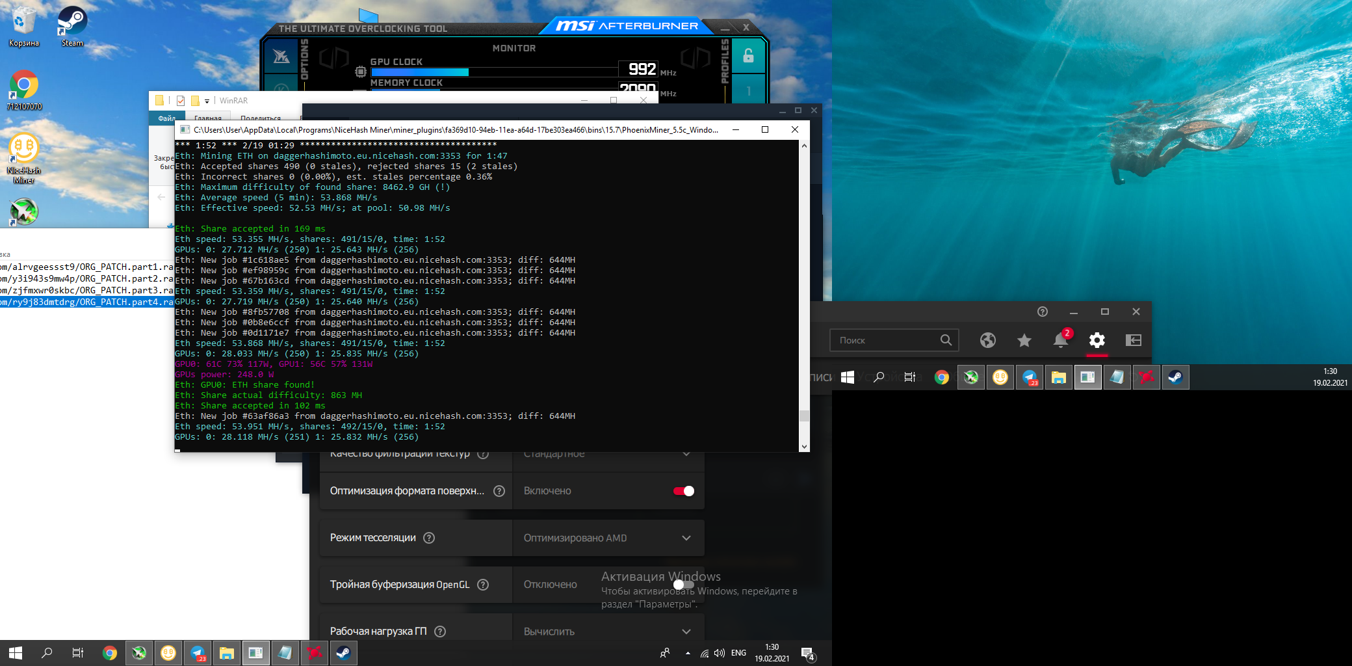Open the Radeon Software help question icon

[1043, 312]
